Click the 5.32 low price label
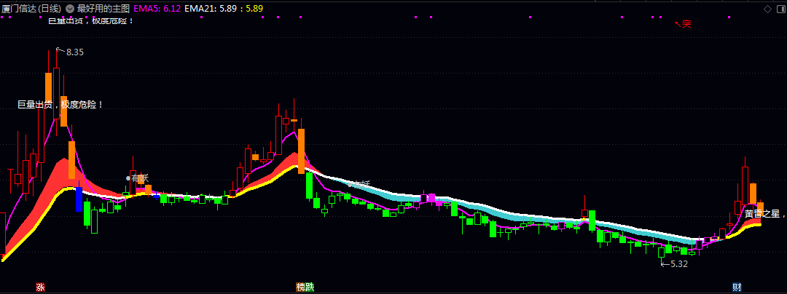 [x=678, y=264]
